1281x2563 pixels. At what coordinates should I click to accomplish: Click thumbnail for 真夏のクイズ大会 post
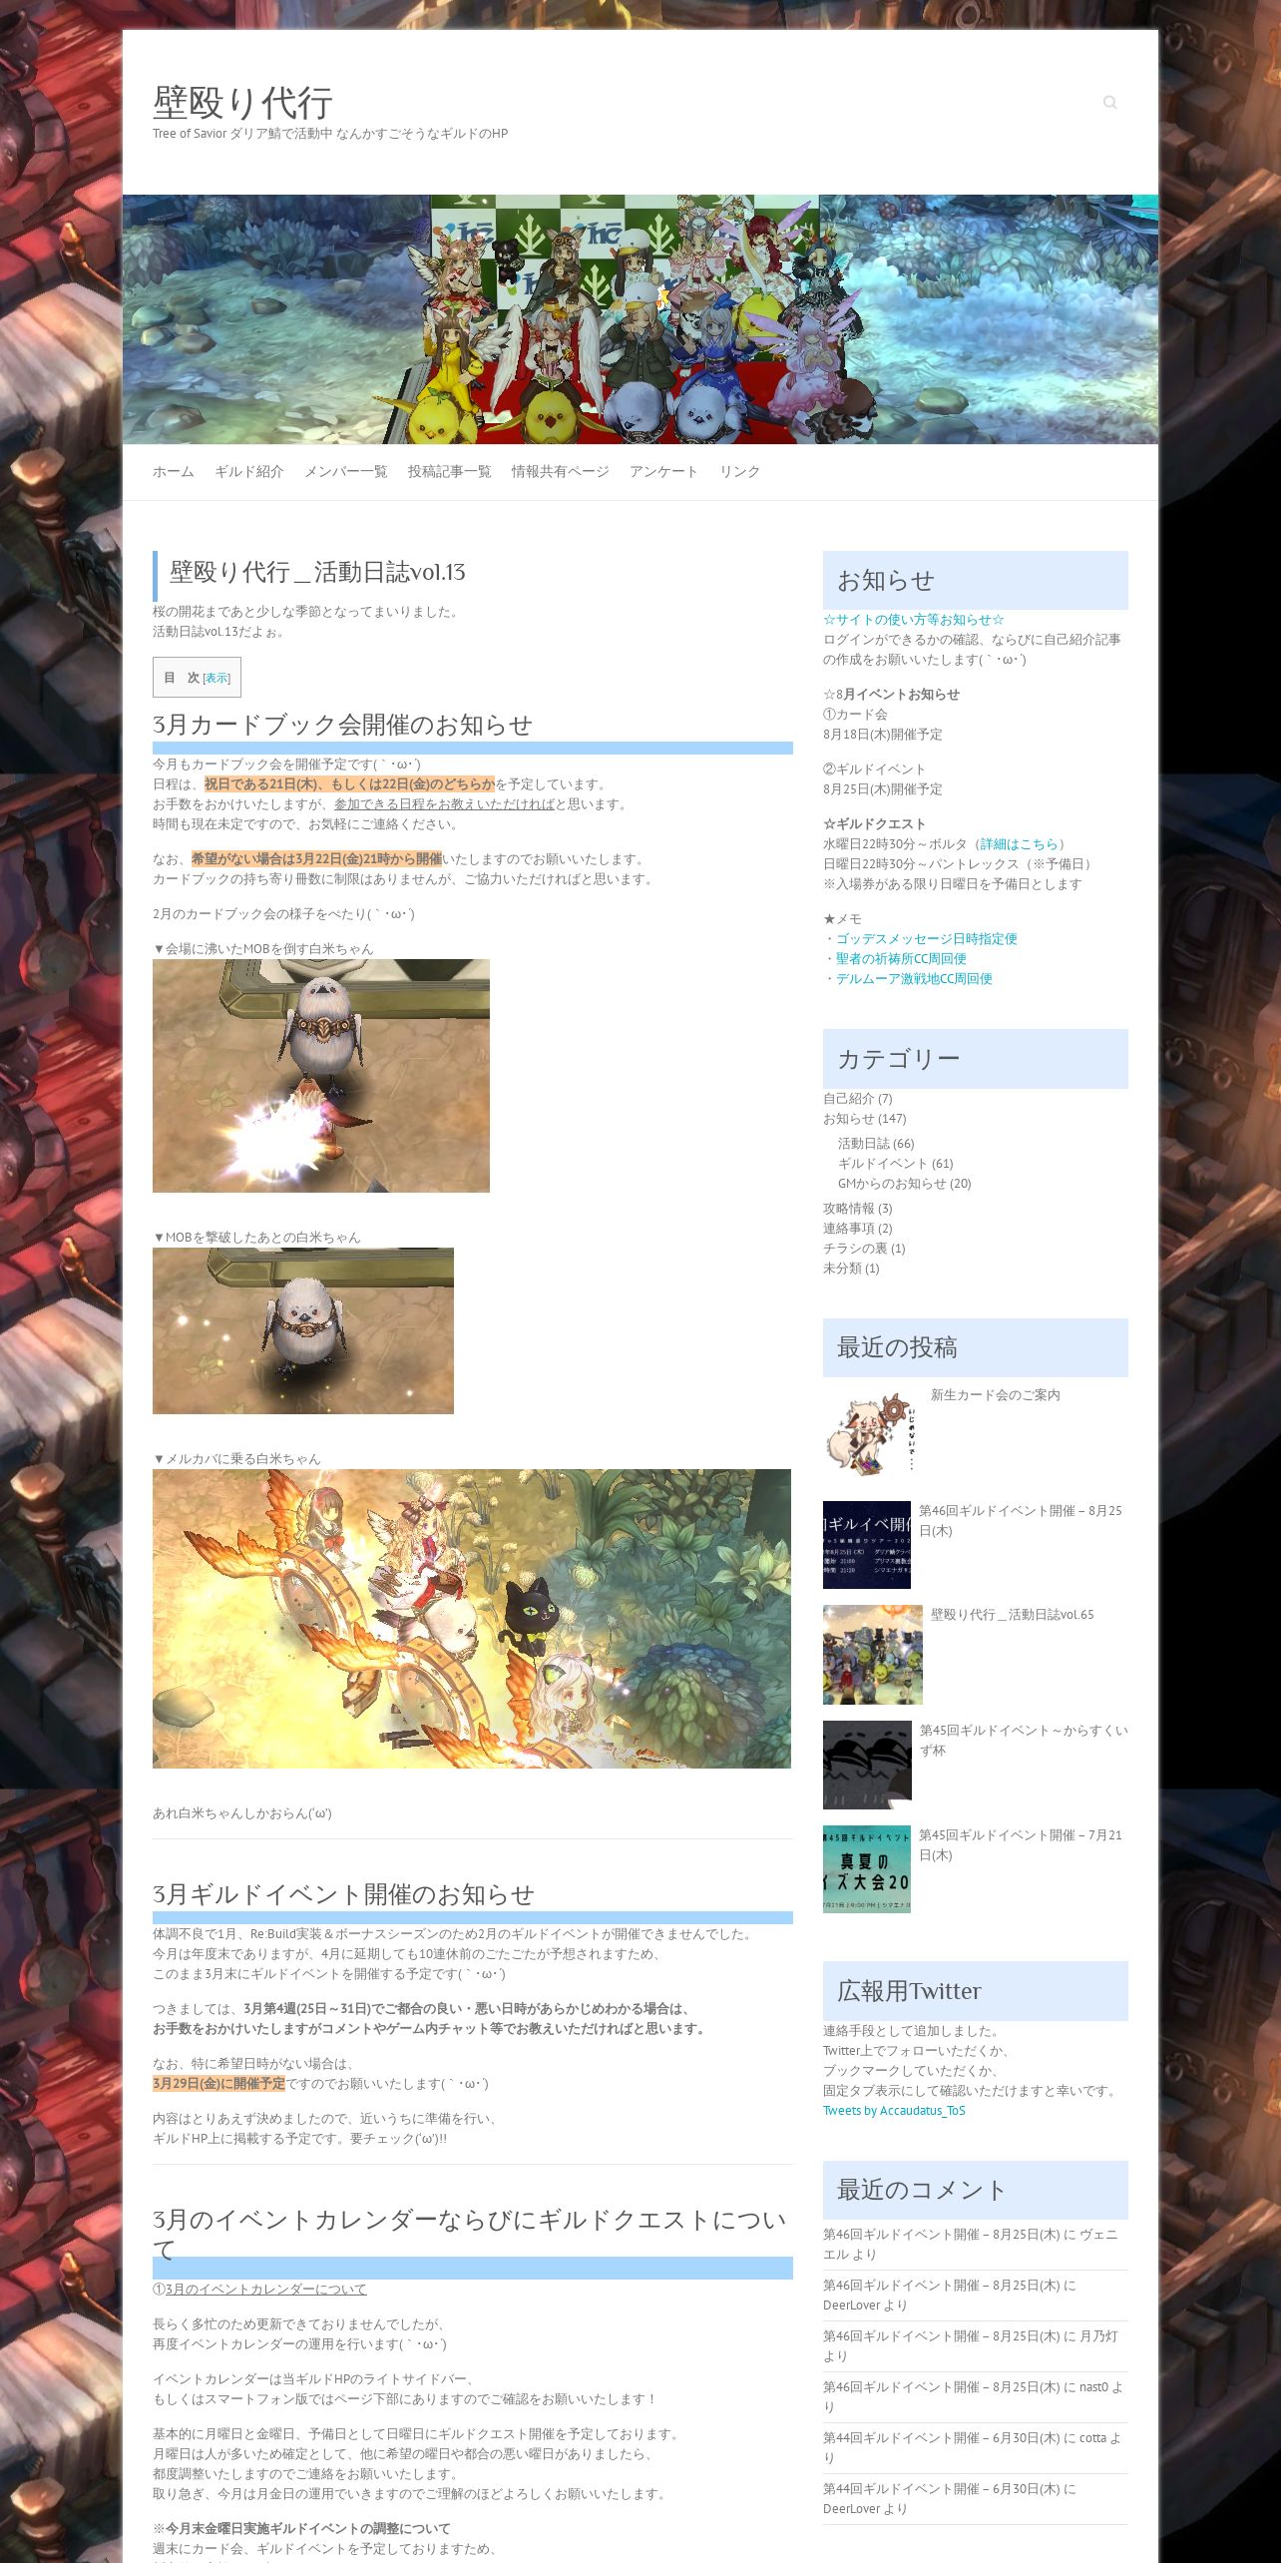click(x=867, y=1869)
